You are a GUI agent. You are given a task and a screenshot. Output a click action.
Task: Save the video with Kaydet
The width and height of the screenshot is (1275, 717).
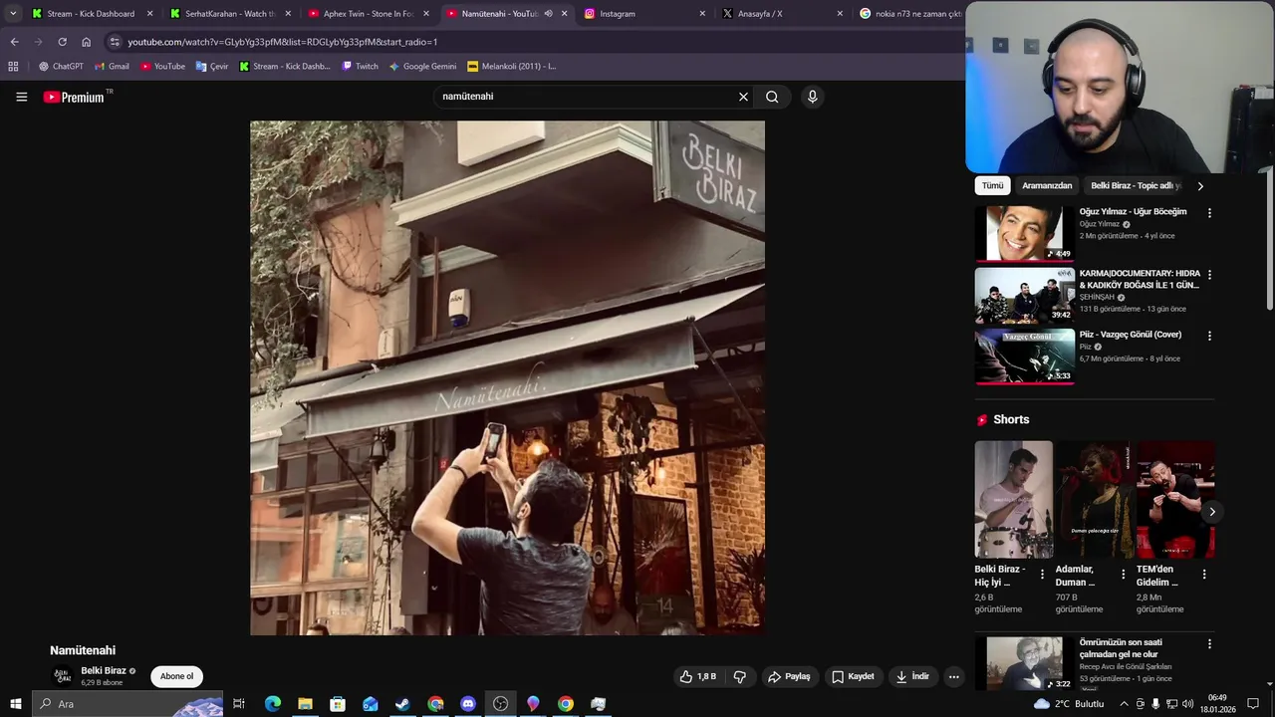pyautogui.click(x=853, y=676)
